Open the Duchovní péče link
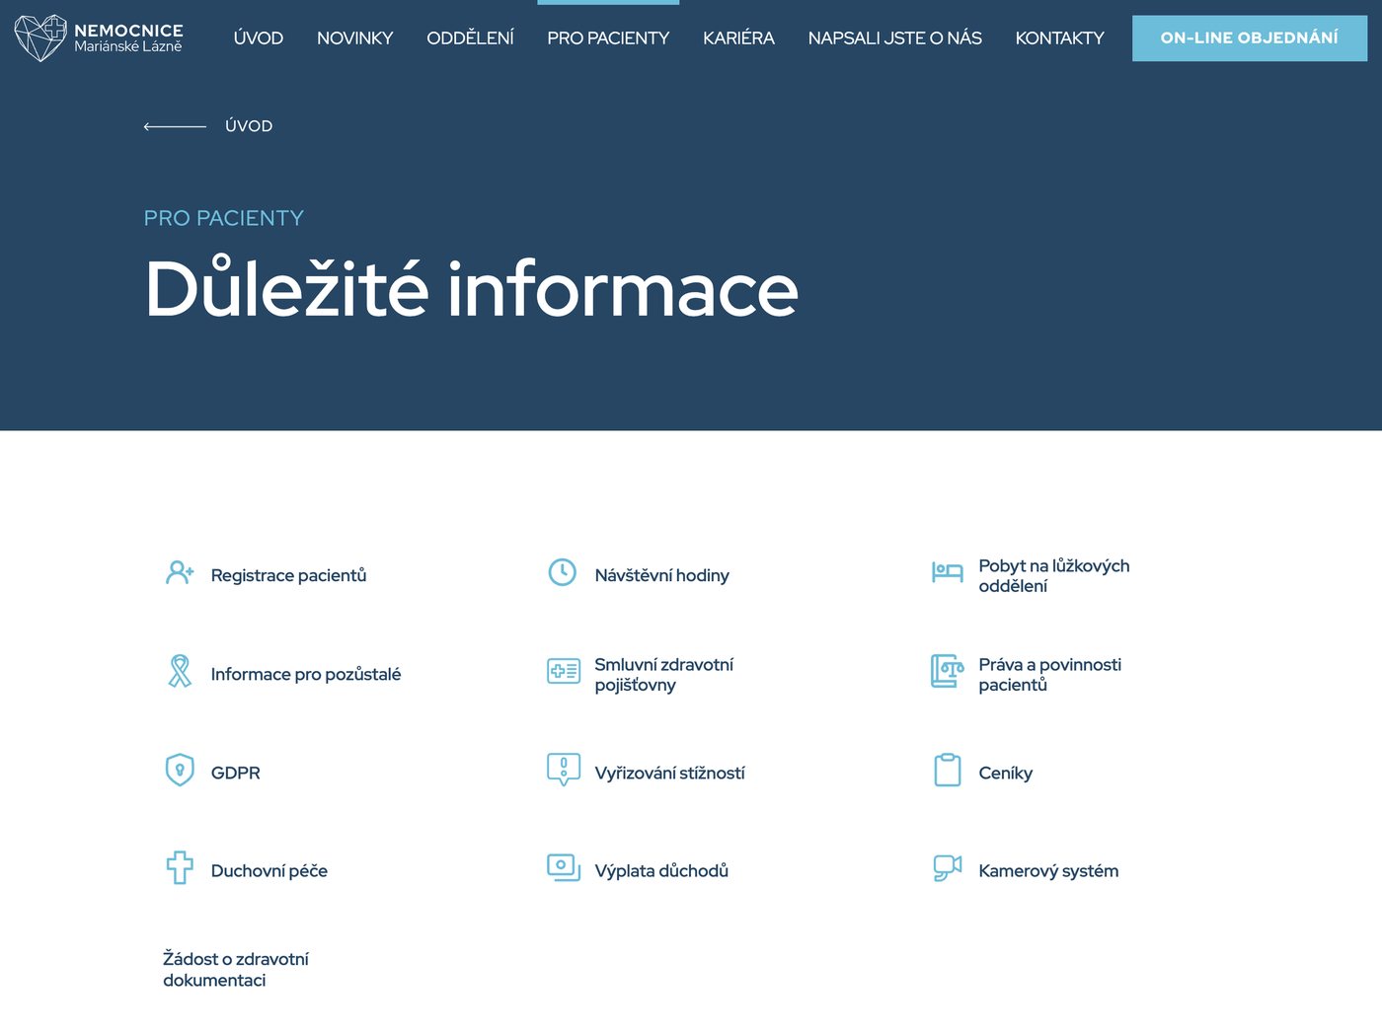The image size is (1382, 1036). point(269,870)
